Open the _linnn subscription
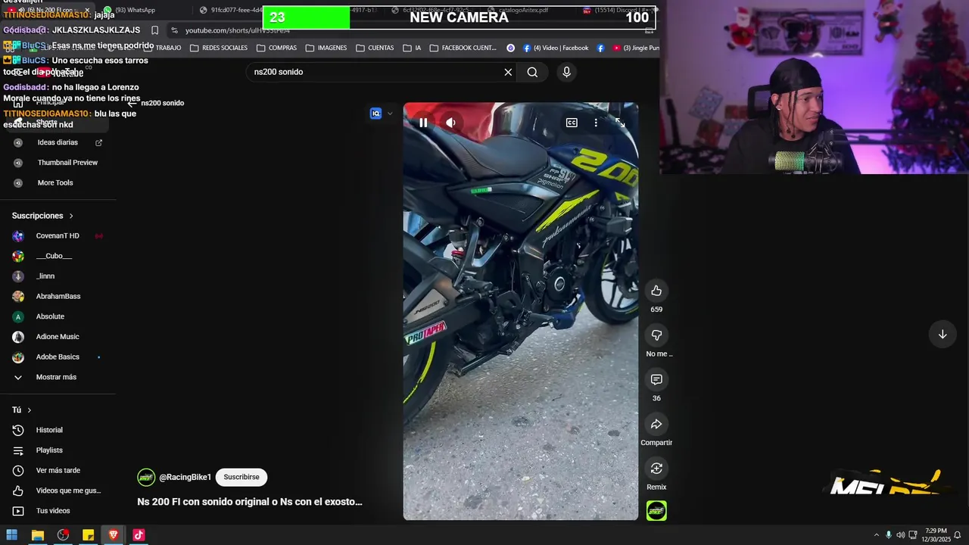This screenshot has width=969, height=545. [x=58, y=276]
